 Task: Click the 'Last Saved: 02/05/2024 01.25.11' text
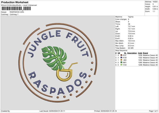(x=52, y=111)
